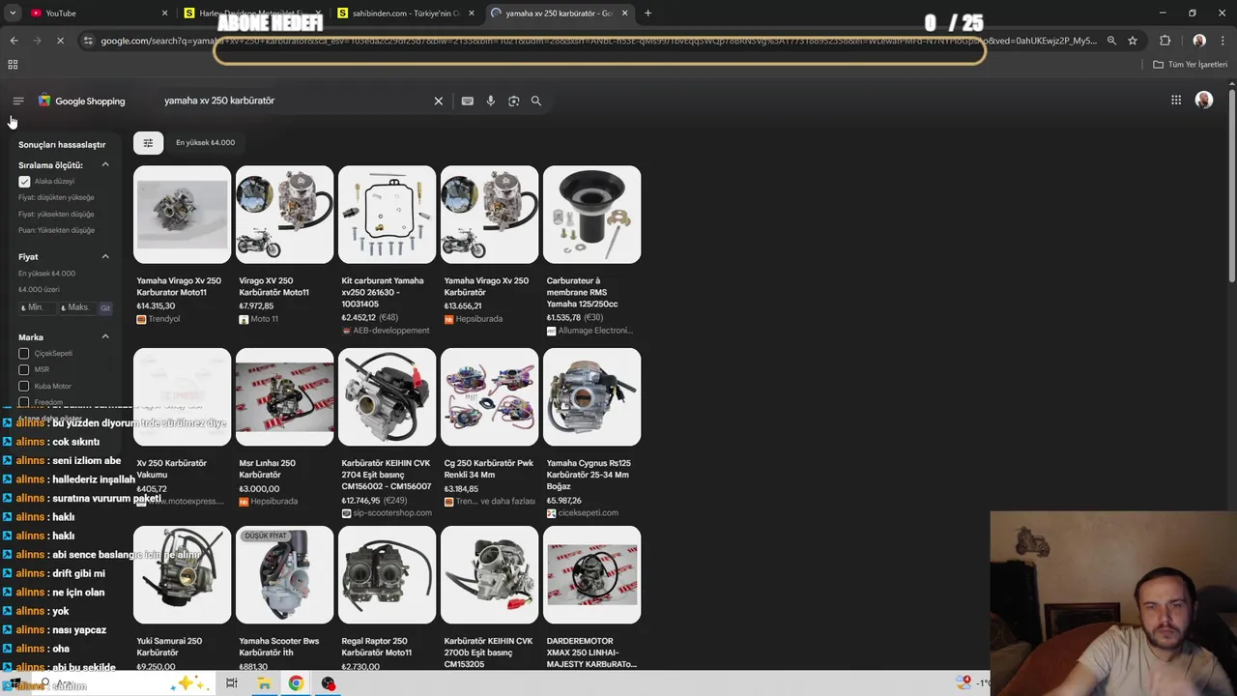Collapse the Marka filter section
This screenshot has height=696, width=1237.
tap(105, 337)
